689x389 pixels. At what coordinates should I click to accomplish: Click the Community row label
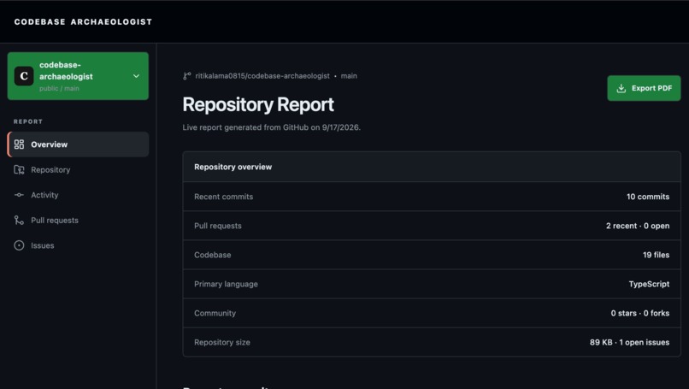[x=215, y=313]
